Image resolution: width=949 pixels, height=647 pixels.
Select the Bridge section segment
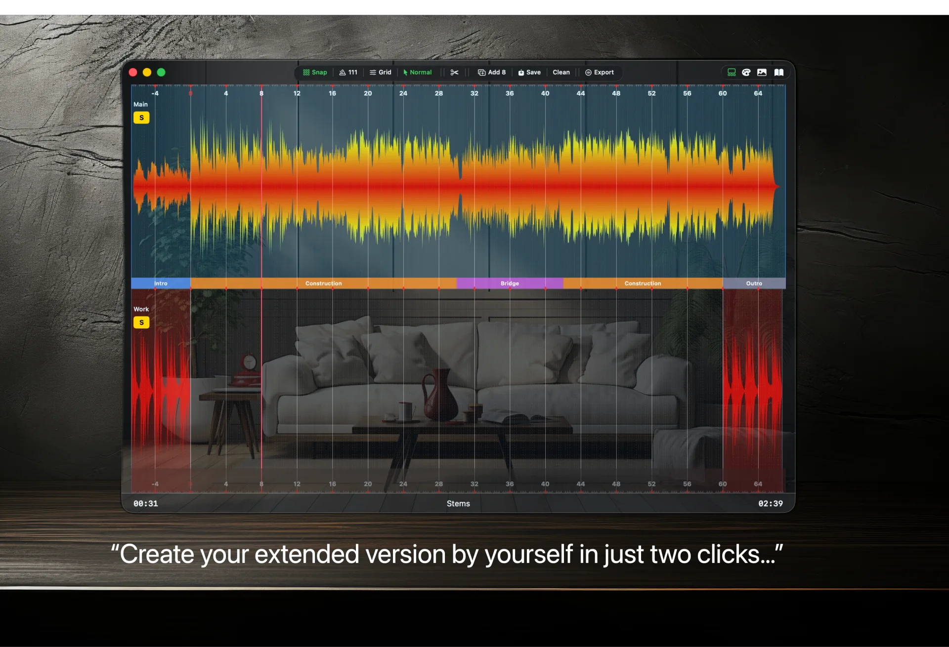pos(510,283)
